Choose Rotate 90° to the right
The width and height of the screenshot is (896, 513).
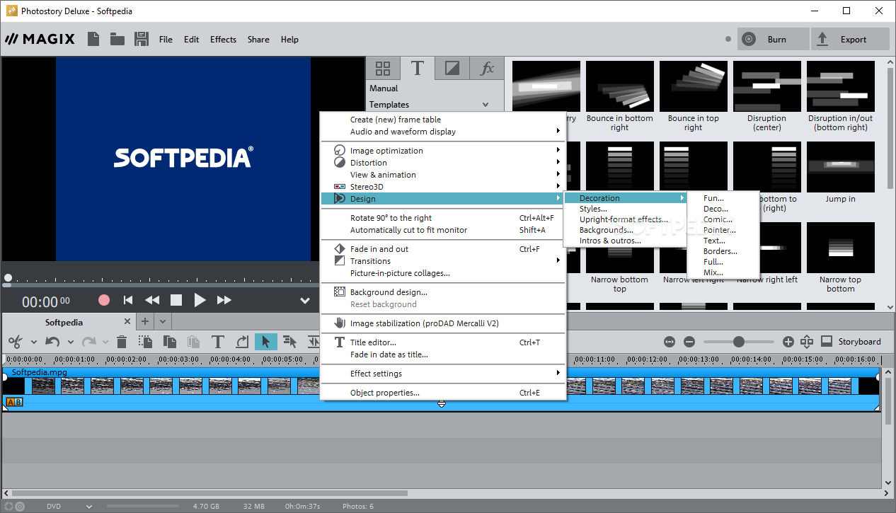point(442,218)
